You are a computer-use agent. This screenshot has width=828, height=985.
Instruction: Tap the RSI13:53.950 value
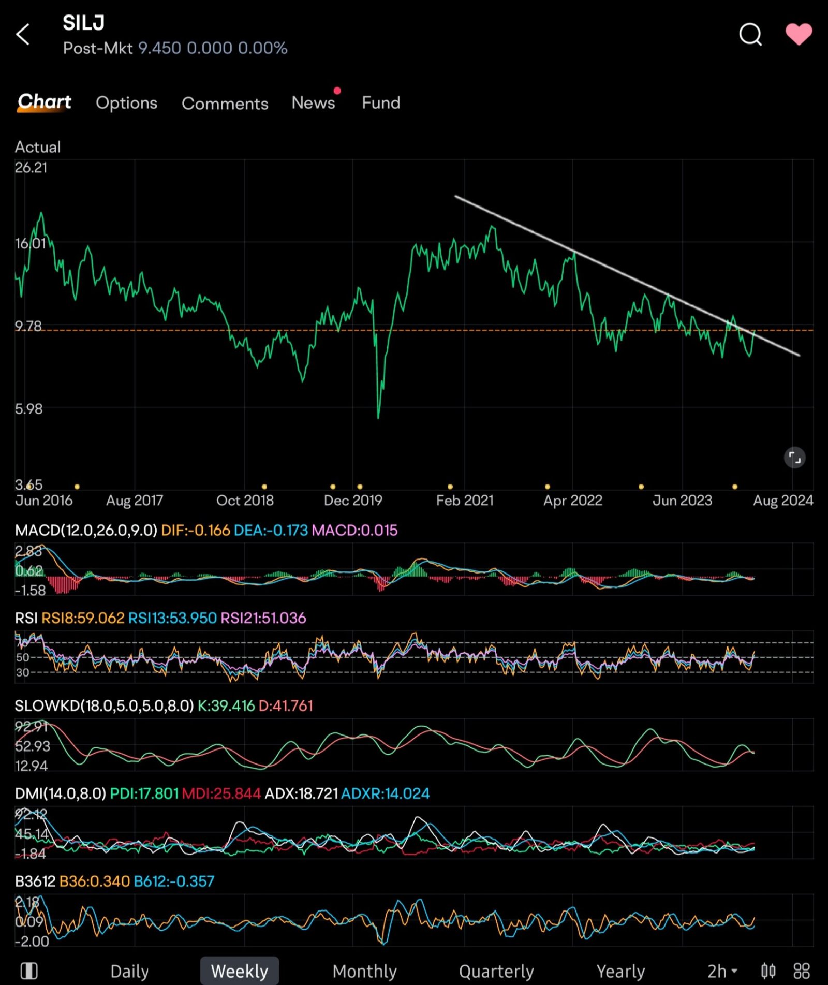click(x=172, y=618)
